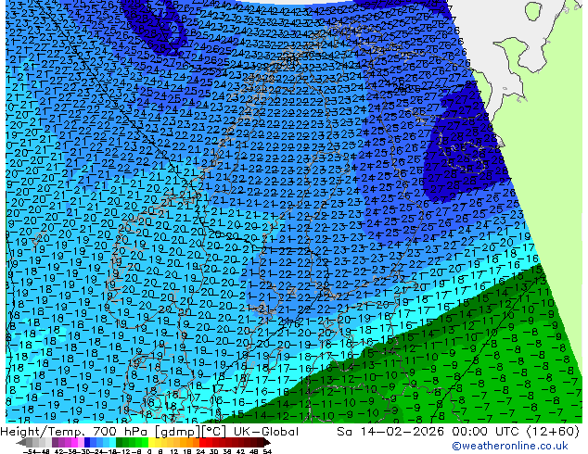Click the left gray arrow of the legend
Screen dimensions: 588x454
point(20,442)
